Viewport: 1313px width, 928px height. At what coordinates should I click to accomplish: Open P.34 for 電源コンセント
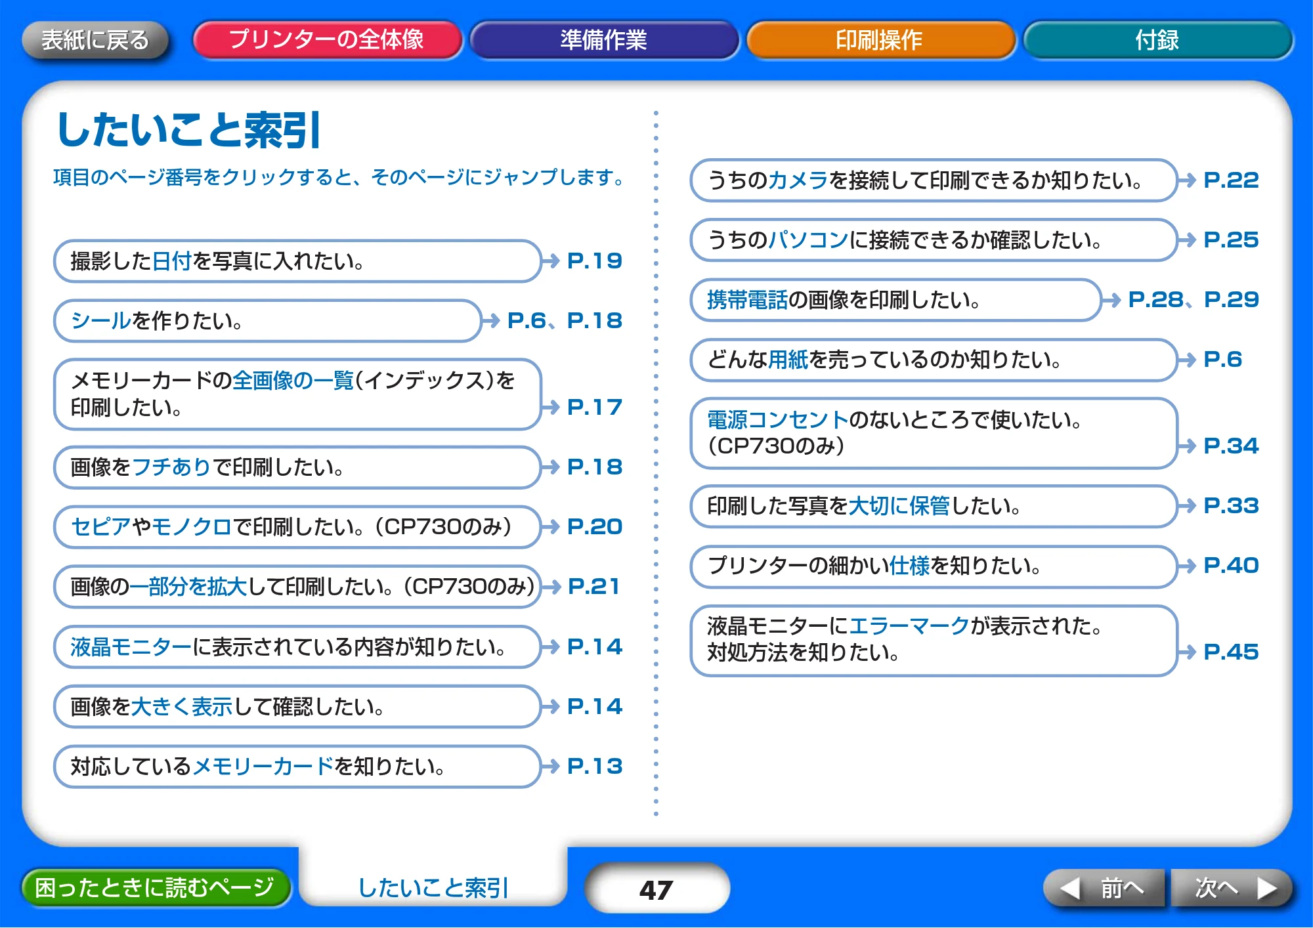click(1231, 446)
